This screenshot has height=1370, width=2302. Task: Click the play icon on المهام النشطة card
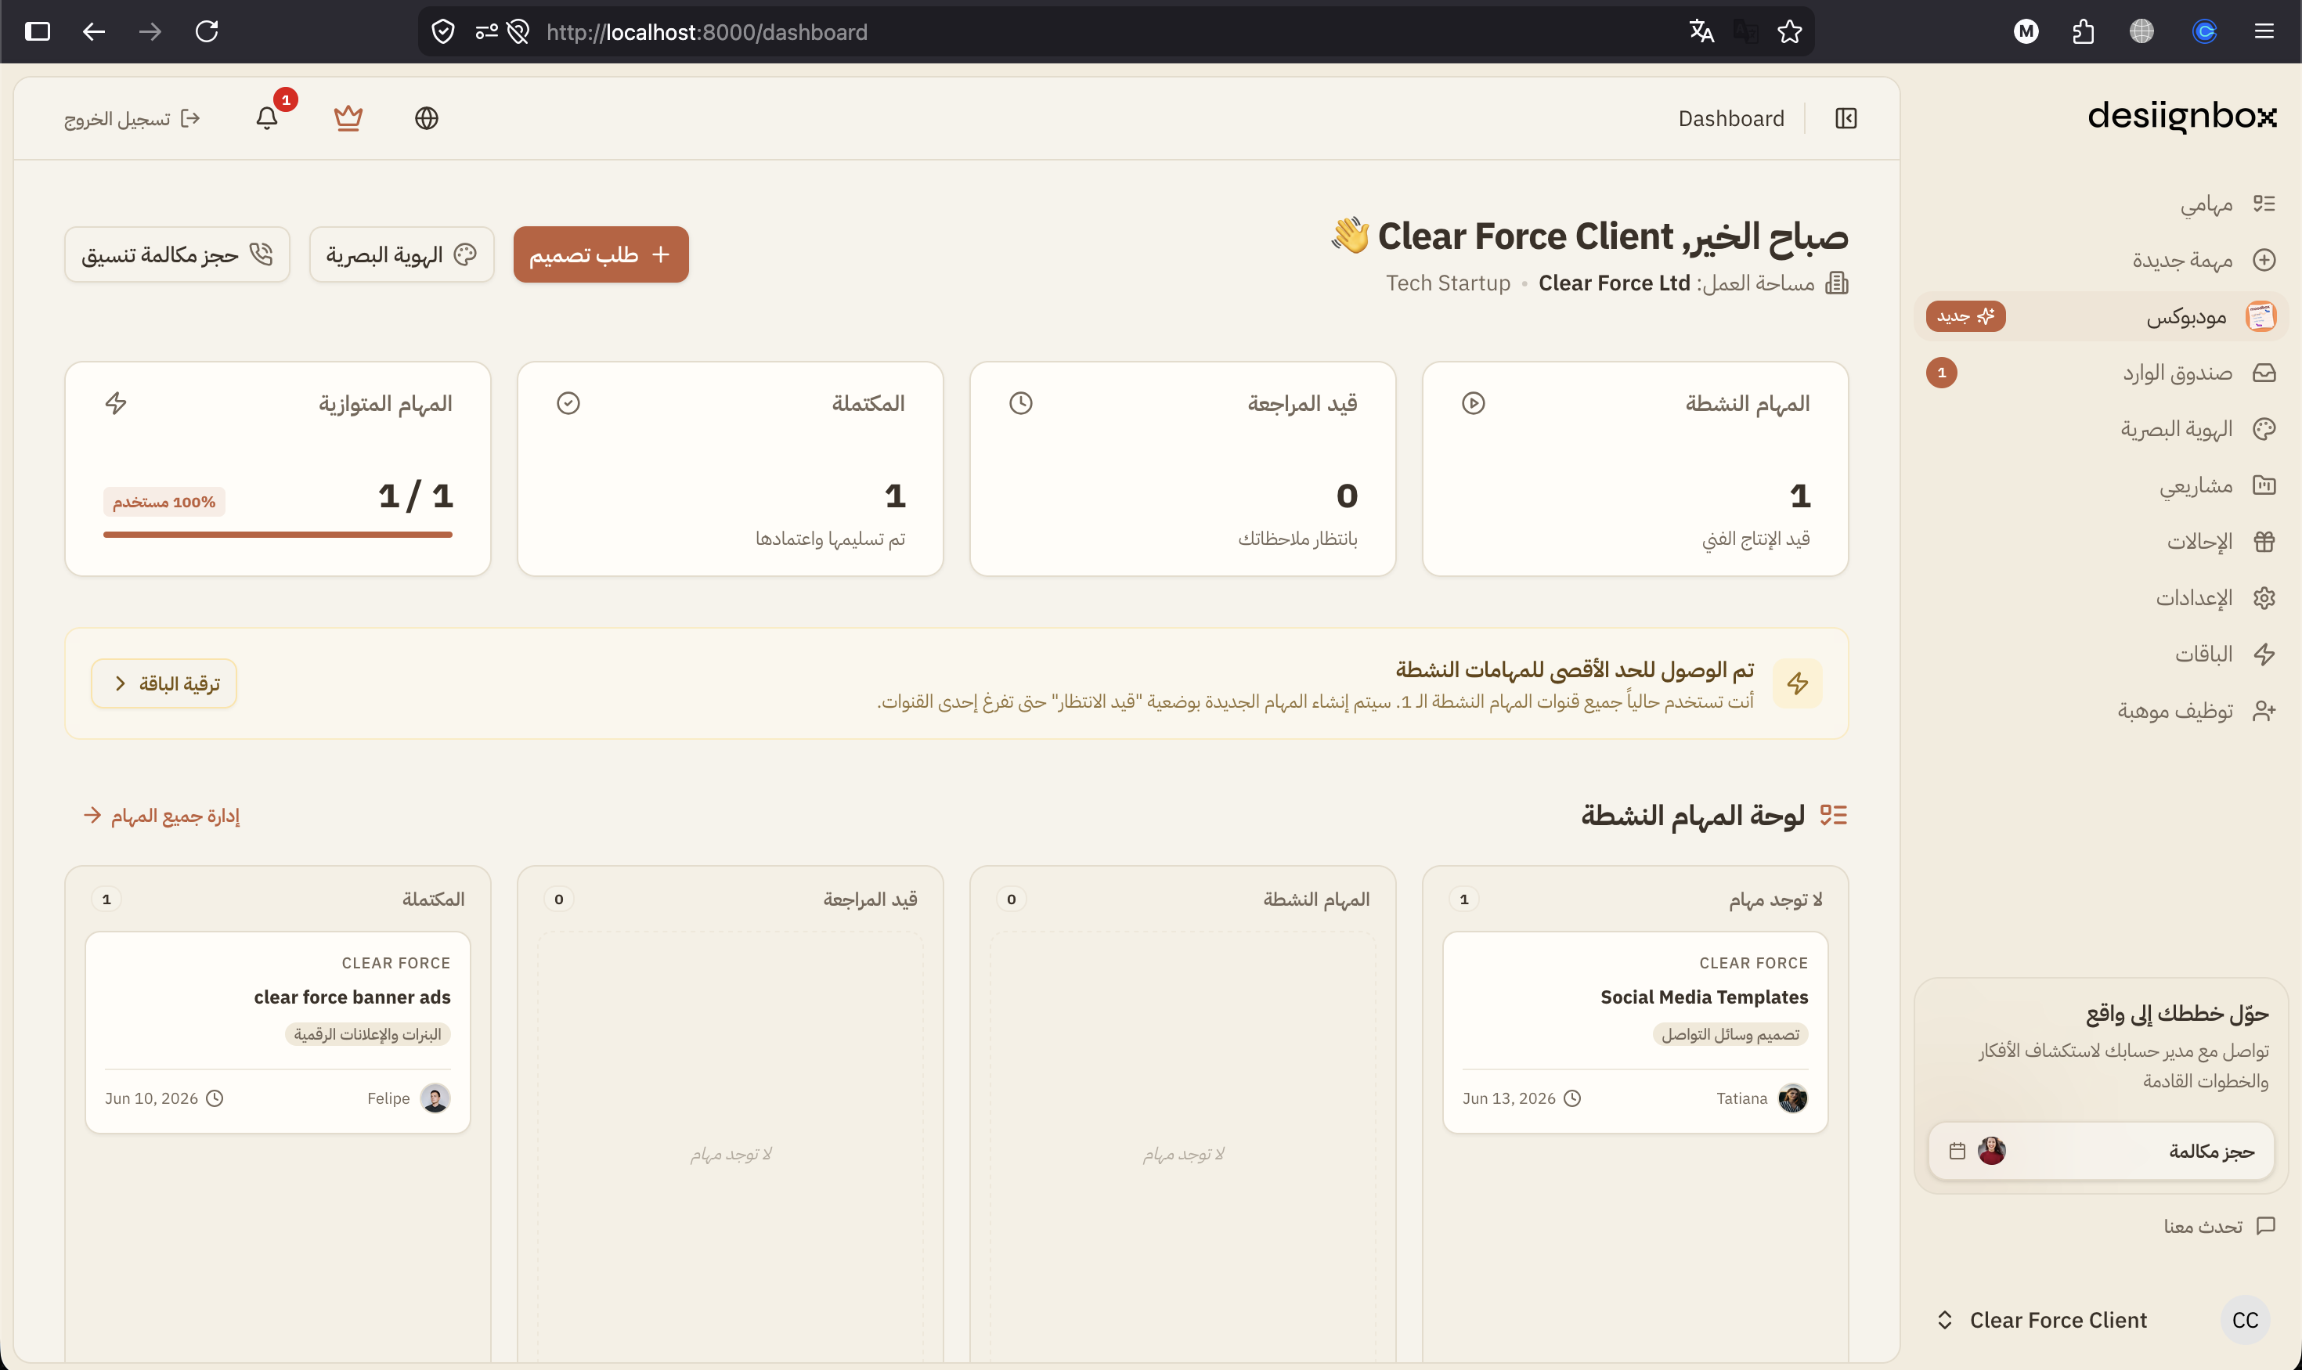pos(1473,403)
